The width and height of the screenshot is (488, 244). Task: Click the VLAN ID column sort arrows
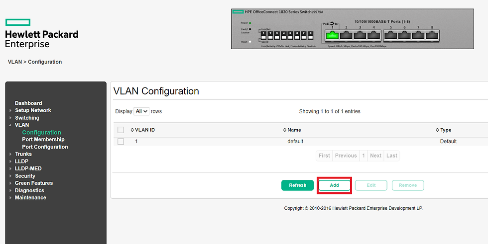coord(132,130)
